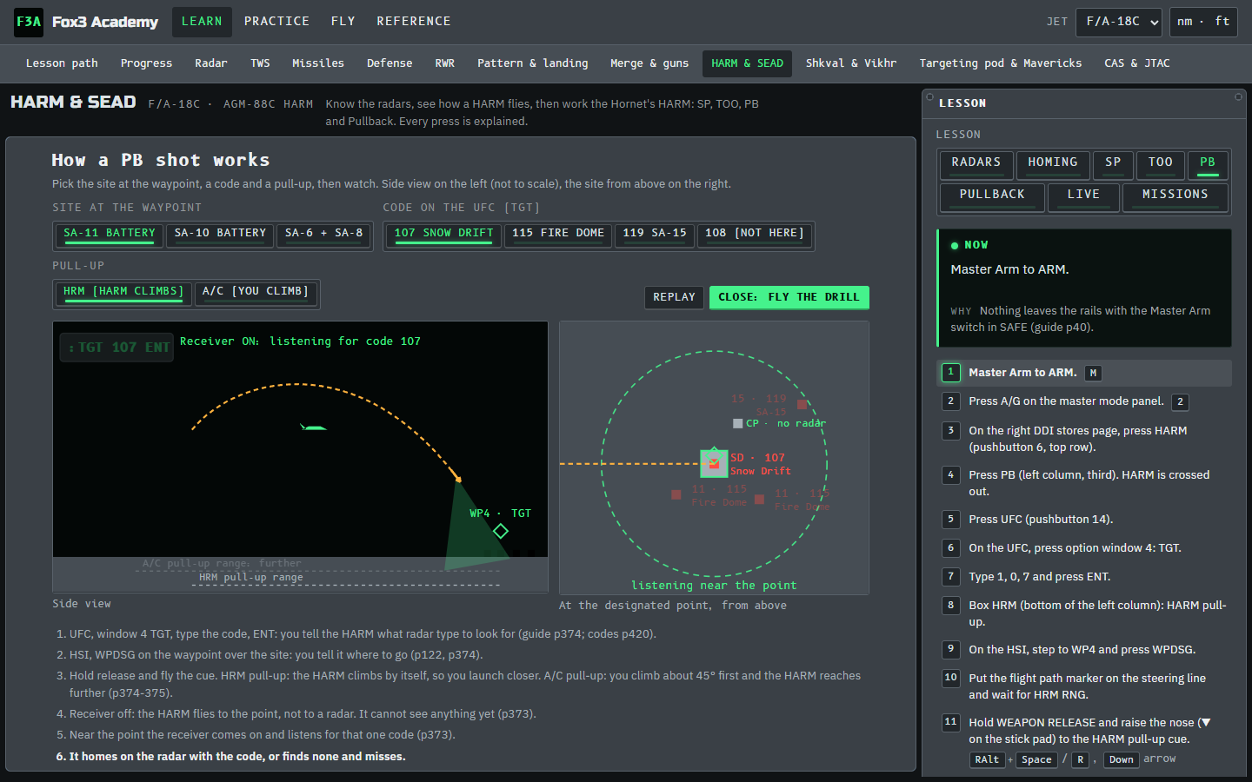Viewport: 1252px width, 782px height.
Task: Click the green NOW status dot
Action: point(955,246)
